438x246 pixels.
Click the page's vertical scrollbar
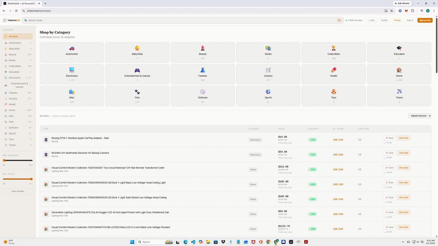[x=436, y=45]
